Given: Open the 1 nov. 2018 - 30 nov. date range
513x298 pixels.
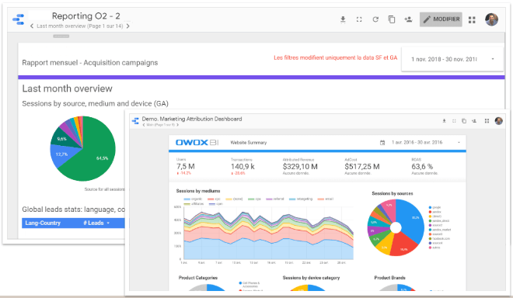Looking at the screenshot, I should point(452,59).
